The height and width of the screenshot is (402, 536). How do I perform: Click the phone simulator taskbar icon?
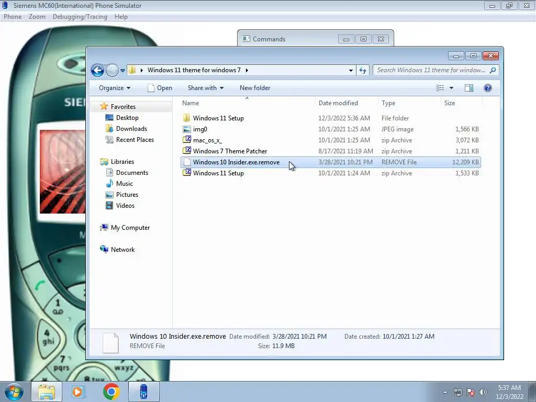point(143,392)
